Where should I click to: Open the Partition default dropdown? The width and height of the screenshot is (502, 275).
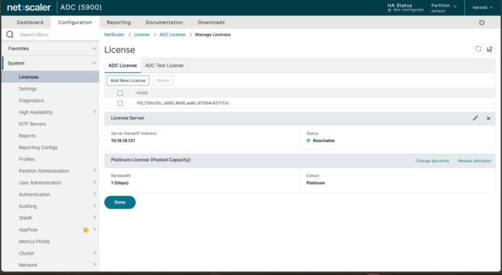point(444,8)
